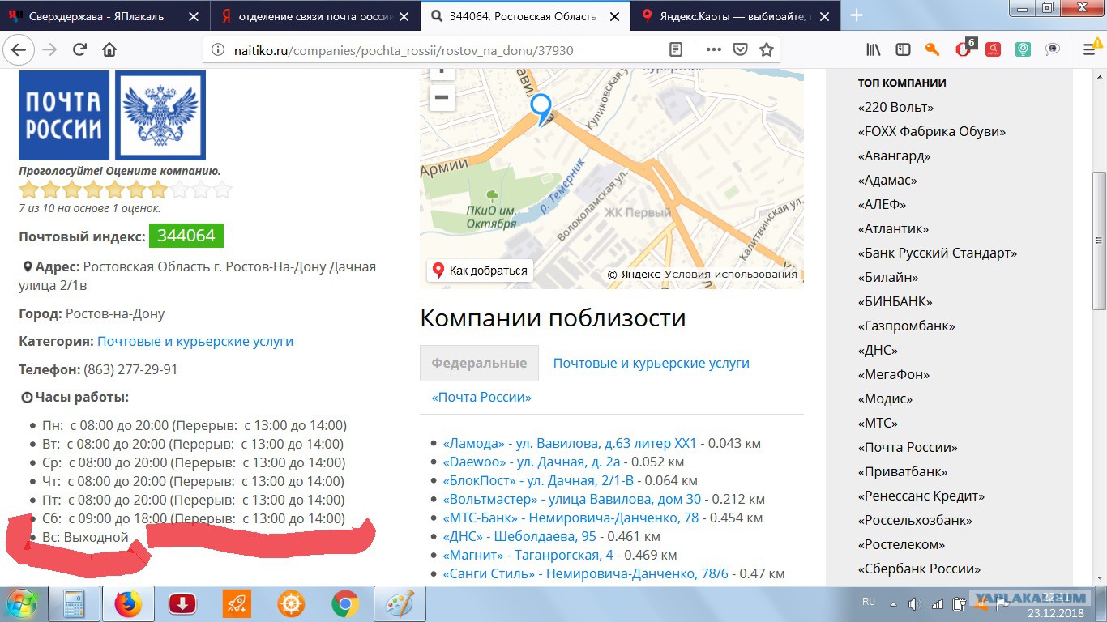Click the 344064 postal index badge
The image size is (1107, 622).
click(x=186, y=236)
